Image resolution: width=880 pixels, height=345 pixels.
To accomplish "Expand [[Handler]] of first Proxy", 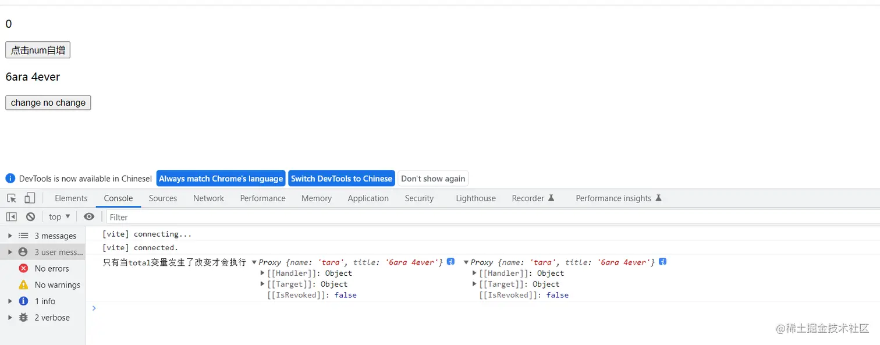I will click(x=262, y=273).
